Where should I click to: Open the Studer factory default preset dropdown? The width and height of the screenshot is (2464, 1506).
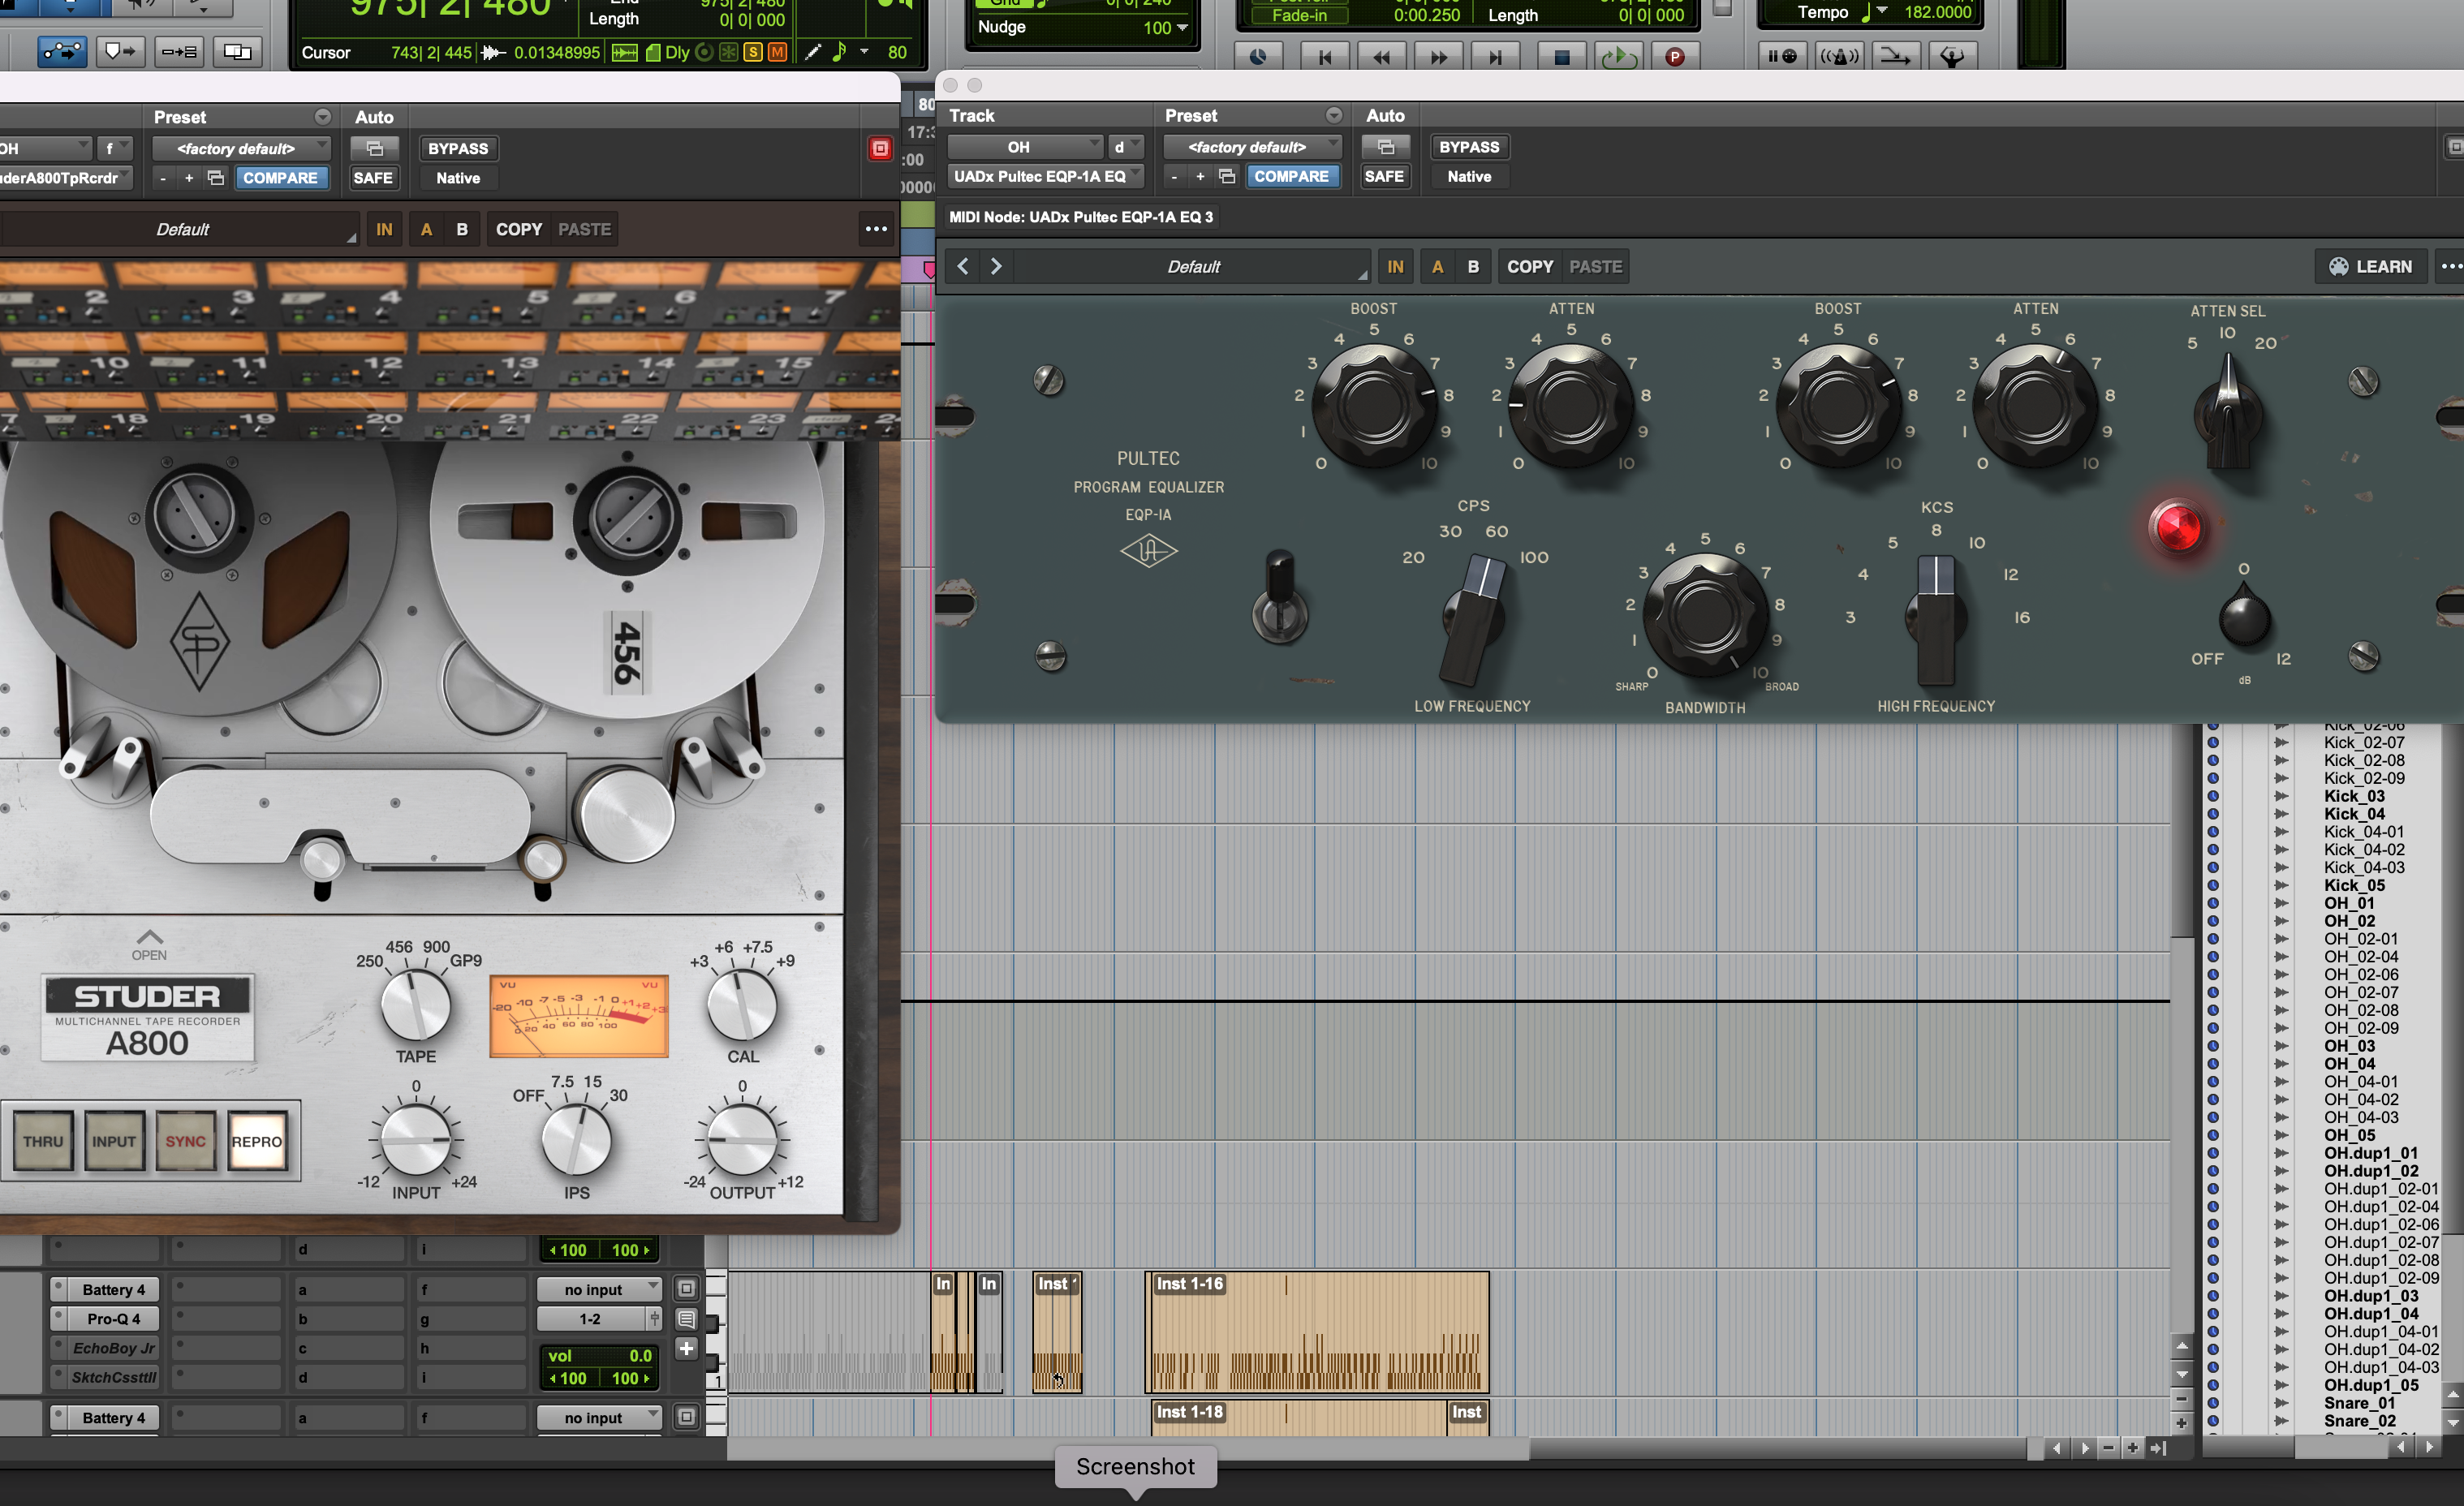click(x=241, y=149)
